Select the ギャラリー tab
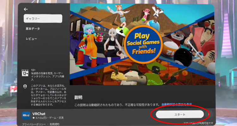237x126 pixels. pyautogui.click(x=43, y=19)
